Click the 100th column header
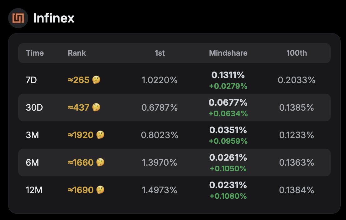Image resolution: width=346 pixels, height=220 pixels. [x=296, y=53]
